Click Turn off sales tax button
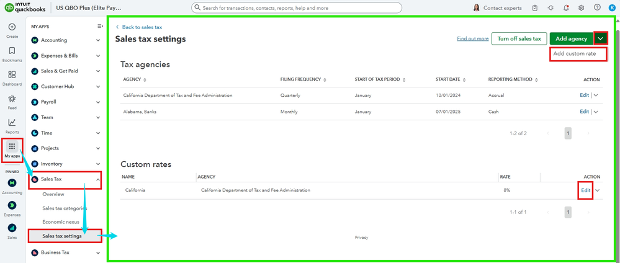620x263 pixels. (x=519, y=38)
